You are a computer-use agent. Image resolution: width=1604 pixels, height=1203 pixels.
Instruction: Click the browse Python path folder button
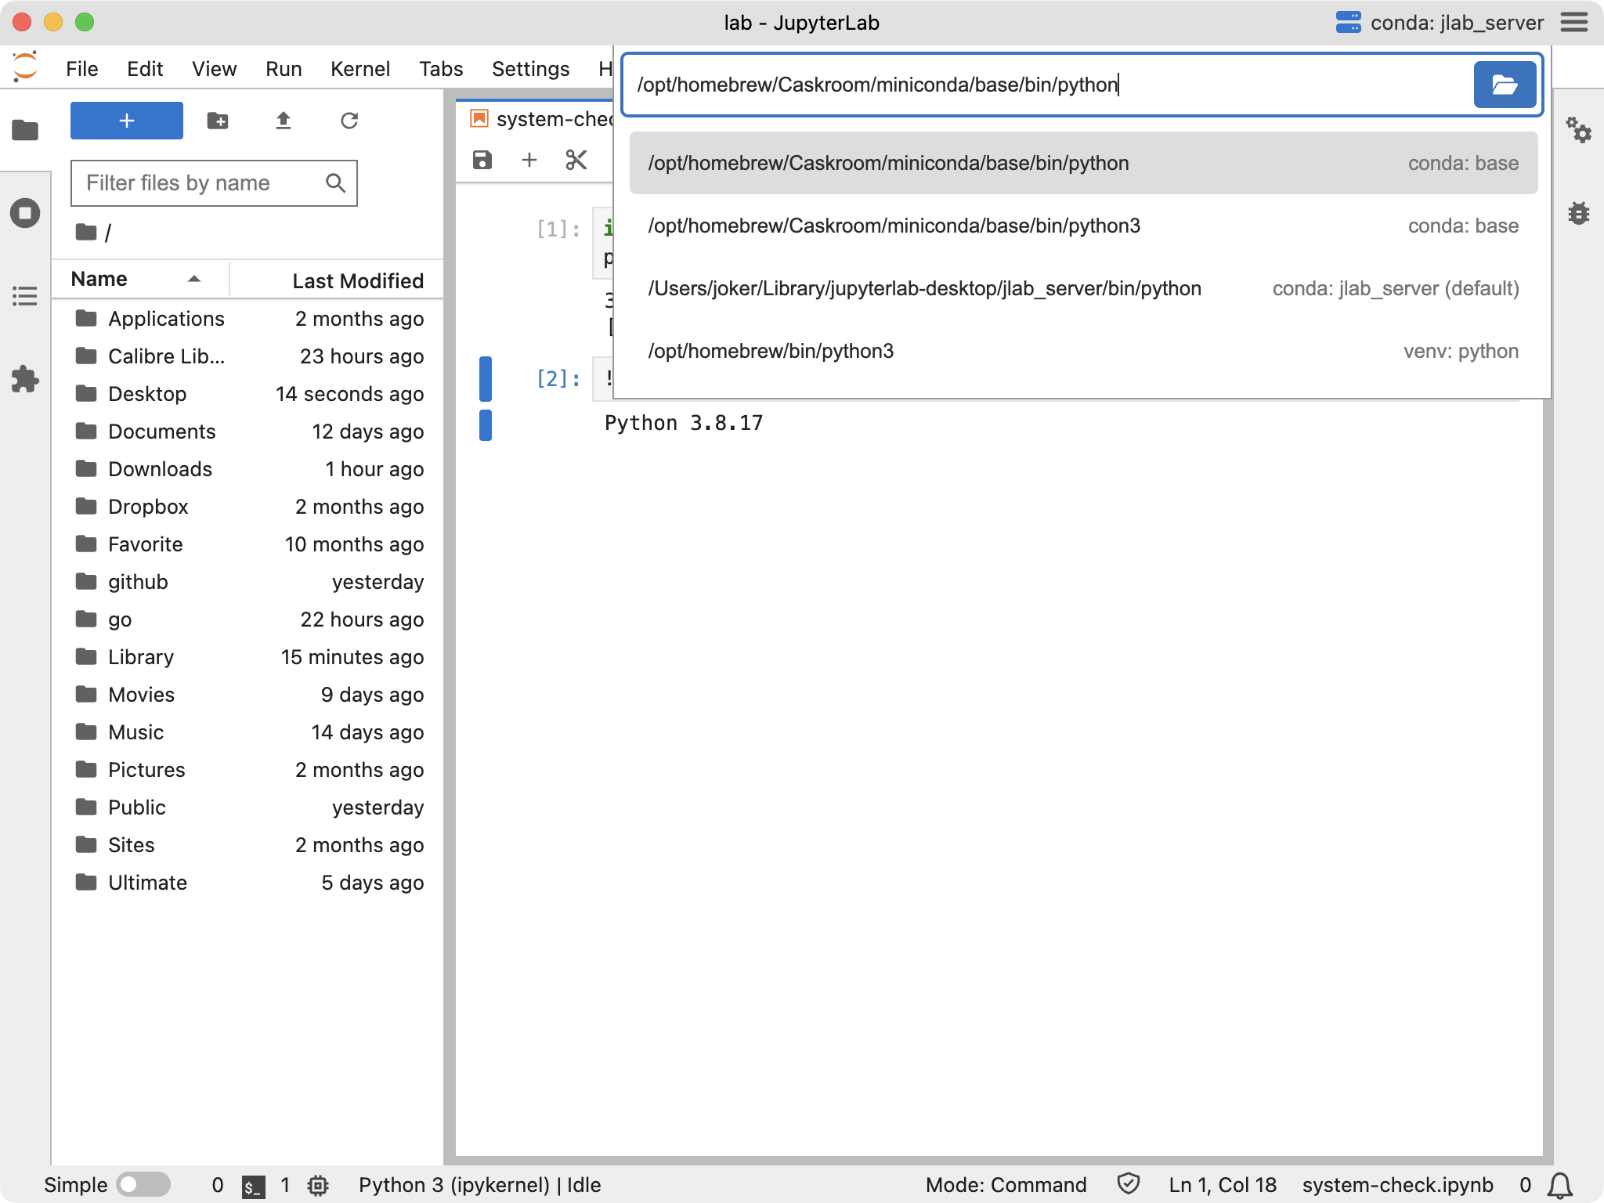(x=1504, y=85)
